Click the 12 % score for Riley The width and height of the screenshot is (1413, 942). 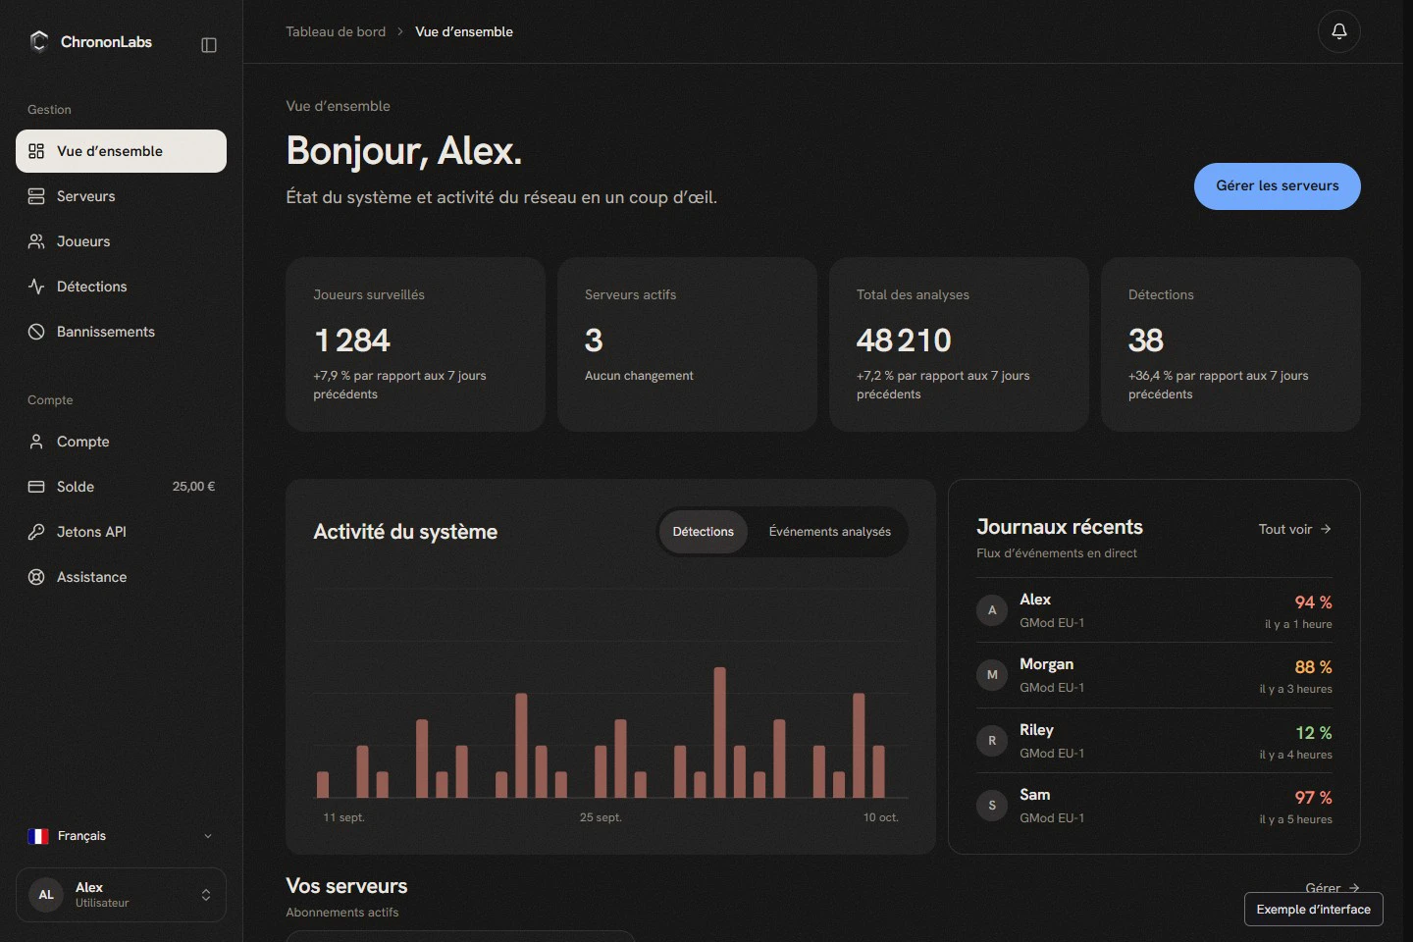click(1313, 733)
